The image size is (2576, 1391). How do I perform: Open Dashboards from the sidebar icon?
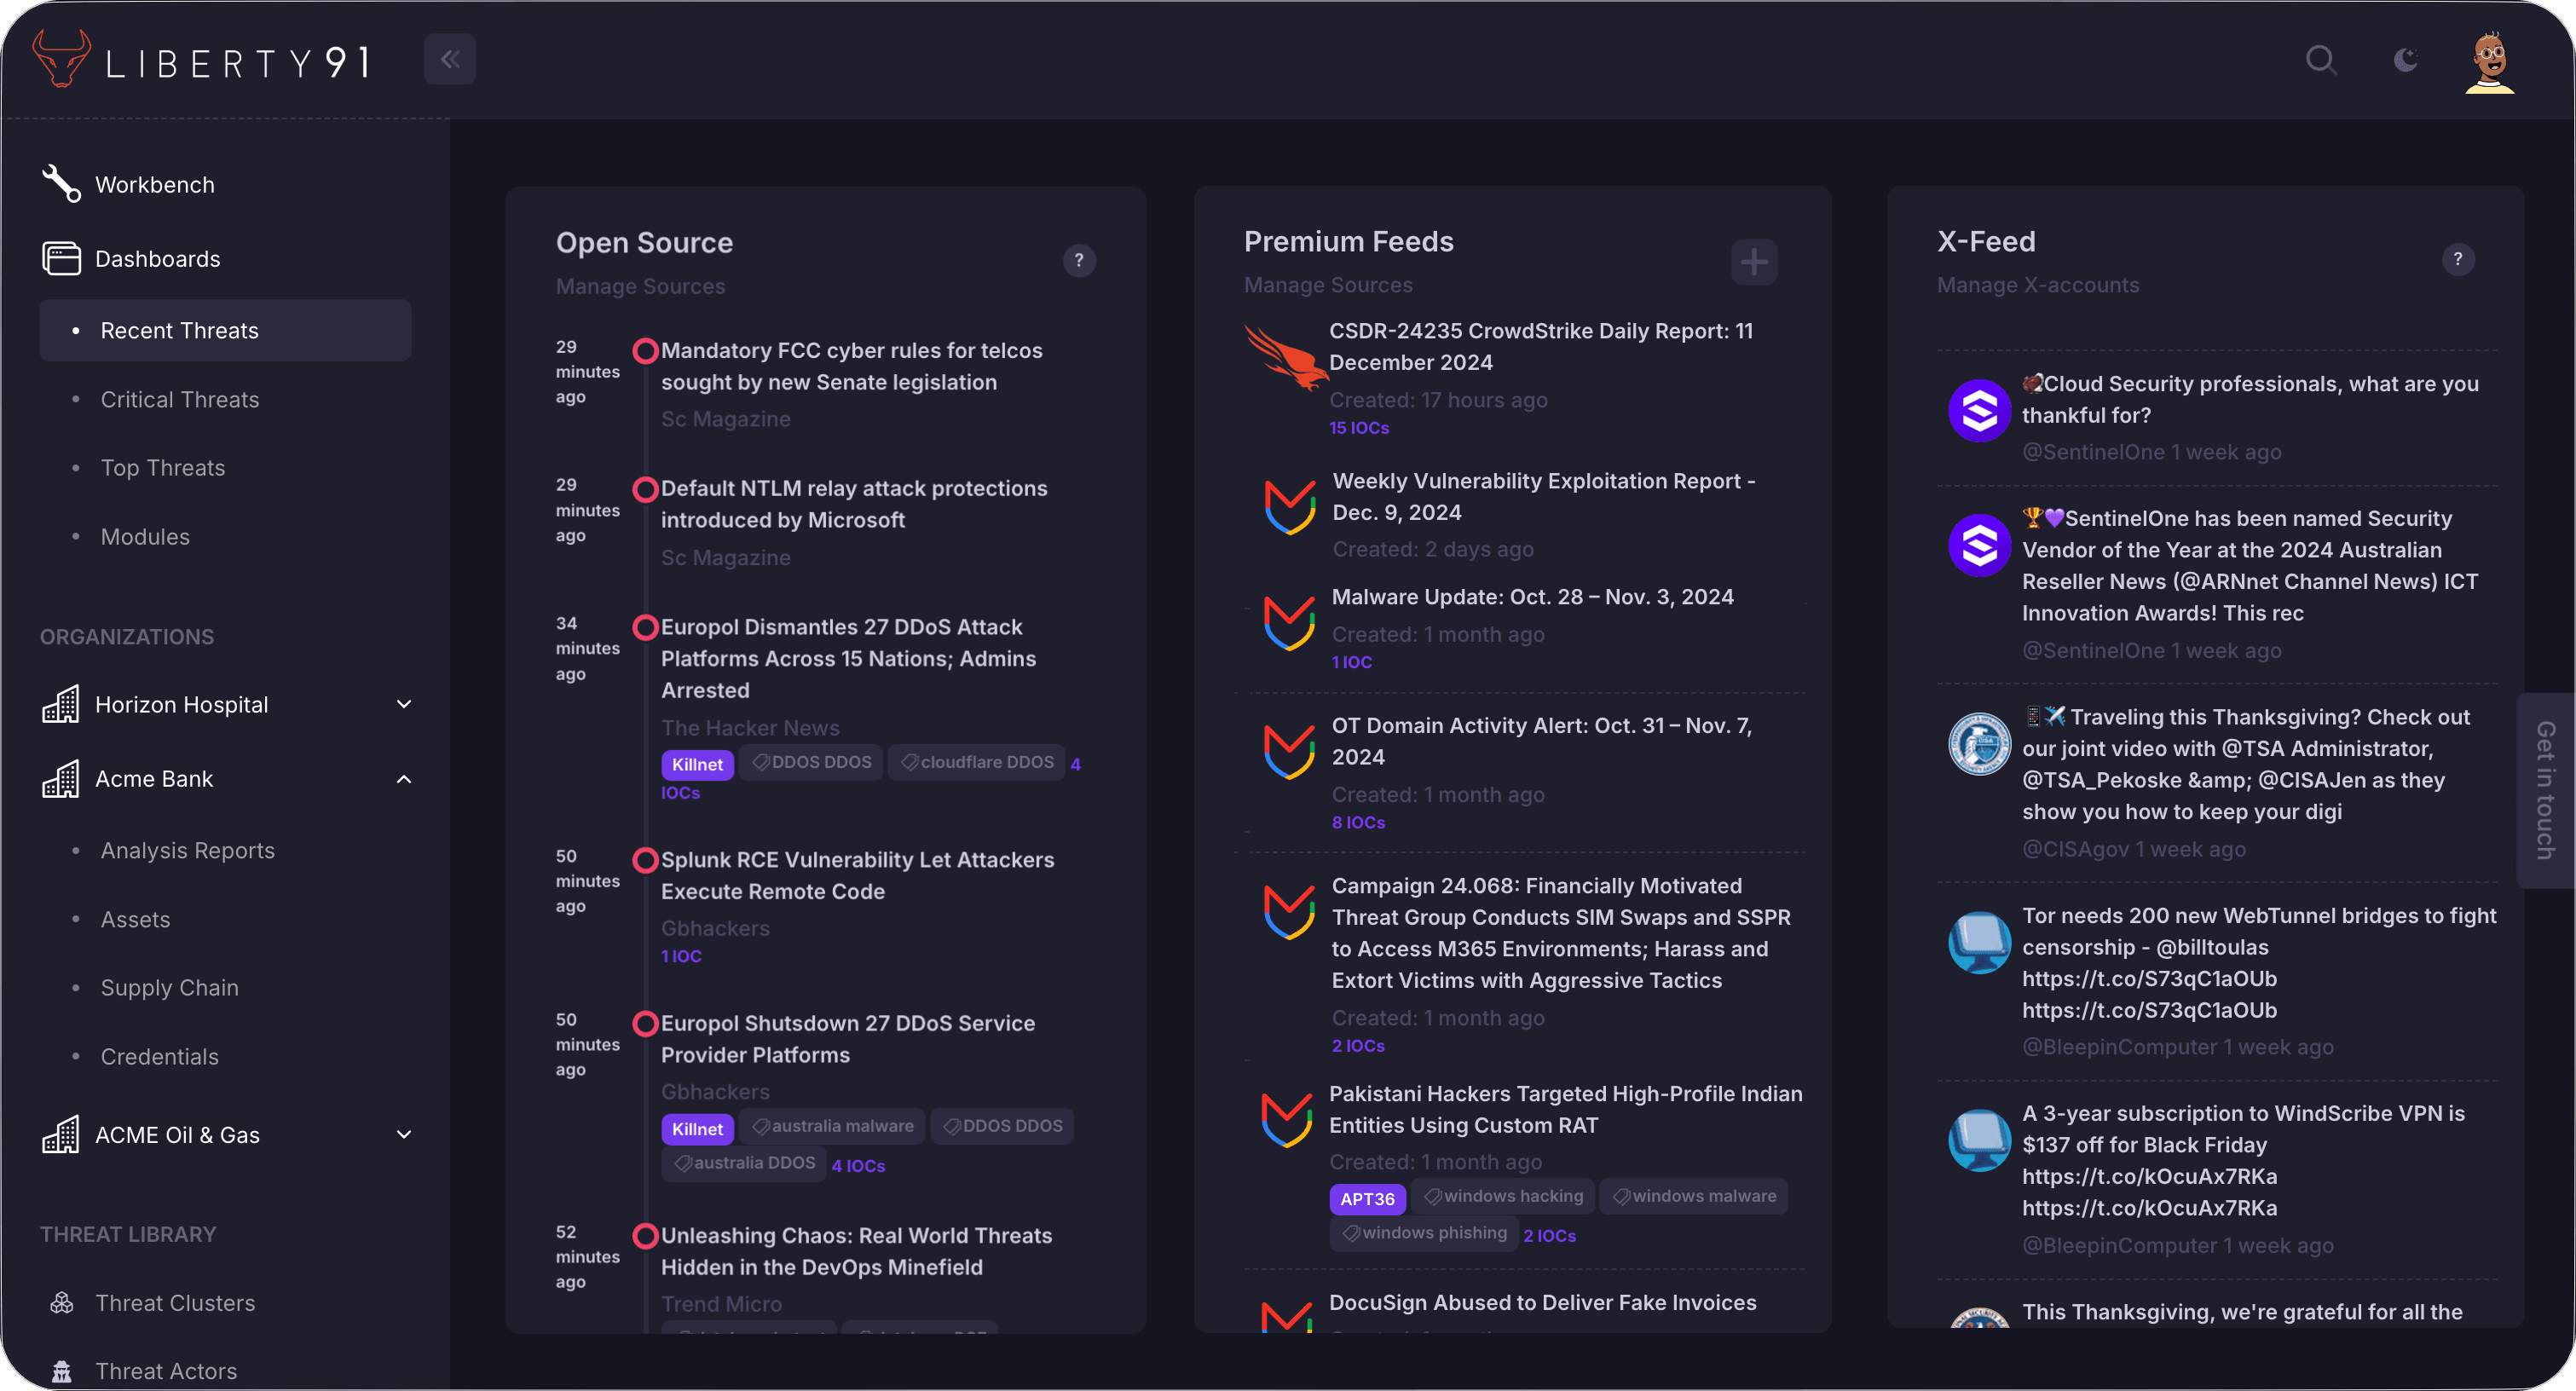click(x=61, y=258)
